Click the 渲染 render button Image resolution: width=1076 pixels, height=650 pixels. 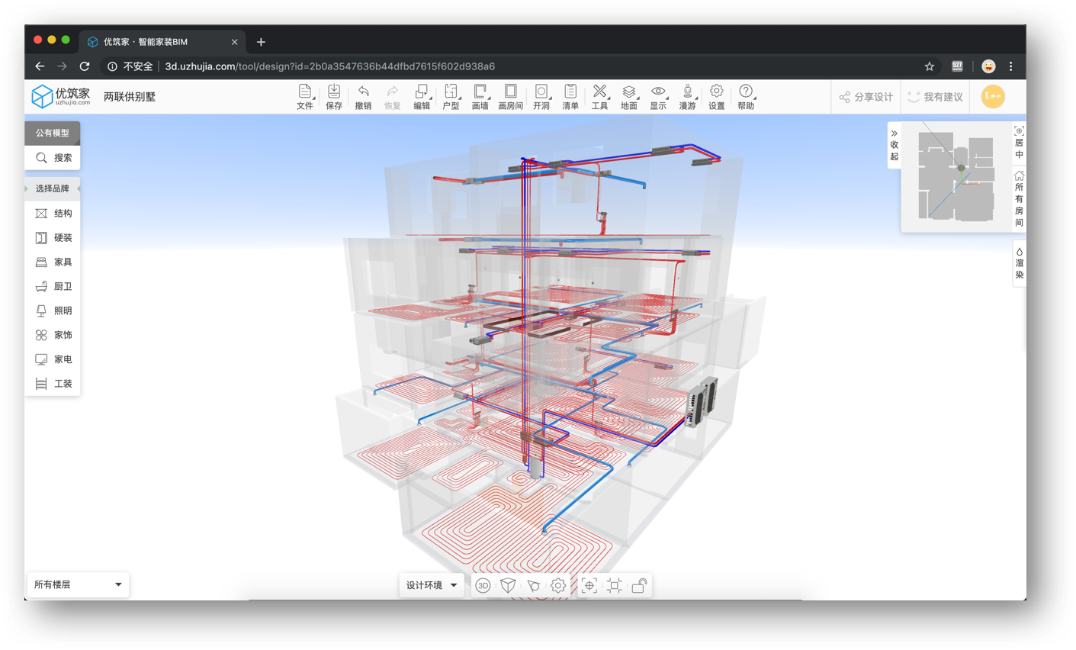click(1019, 264)
